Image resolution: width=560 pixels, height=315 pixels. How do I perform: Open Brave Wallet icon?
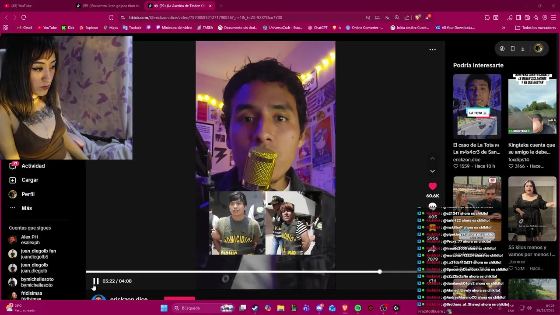[527, 17]
